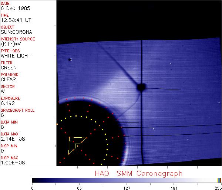The height and width of the screenshot is (190, 222).
Task: Select the (K+F)*V value
Action: (11, 44)
